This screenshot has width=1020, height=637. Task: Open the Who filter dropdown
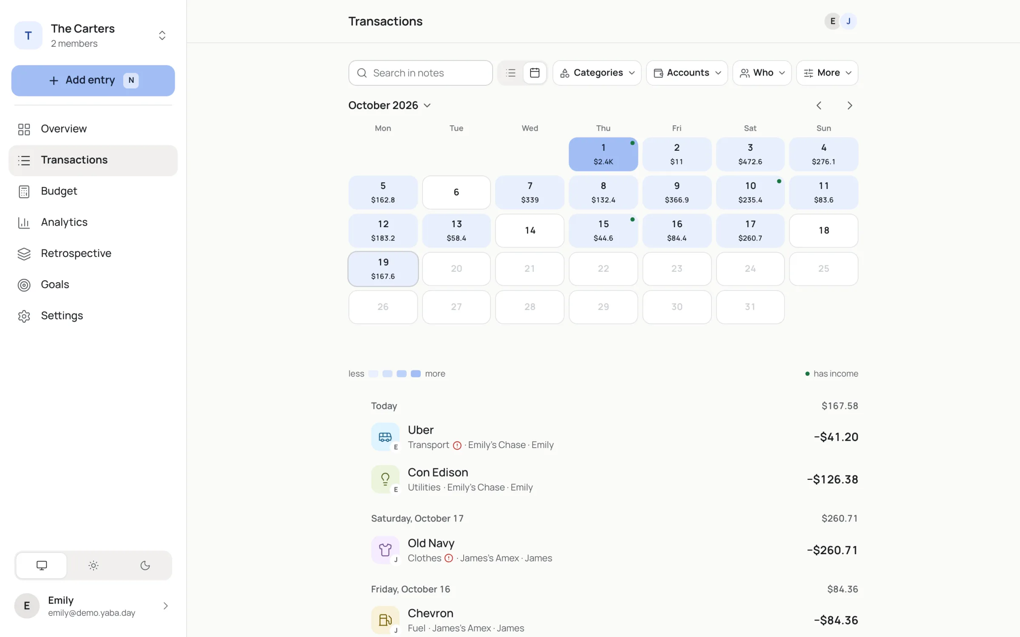[762, 73]
